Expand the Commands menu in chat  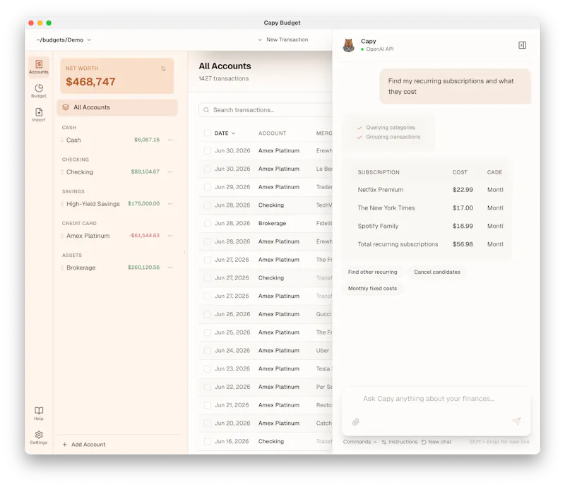coord(359,442)
